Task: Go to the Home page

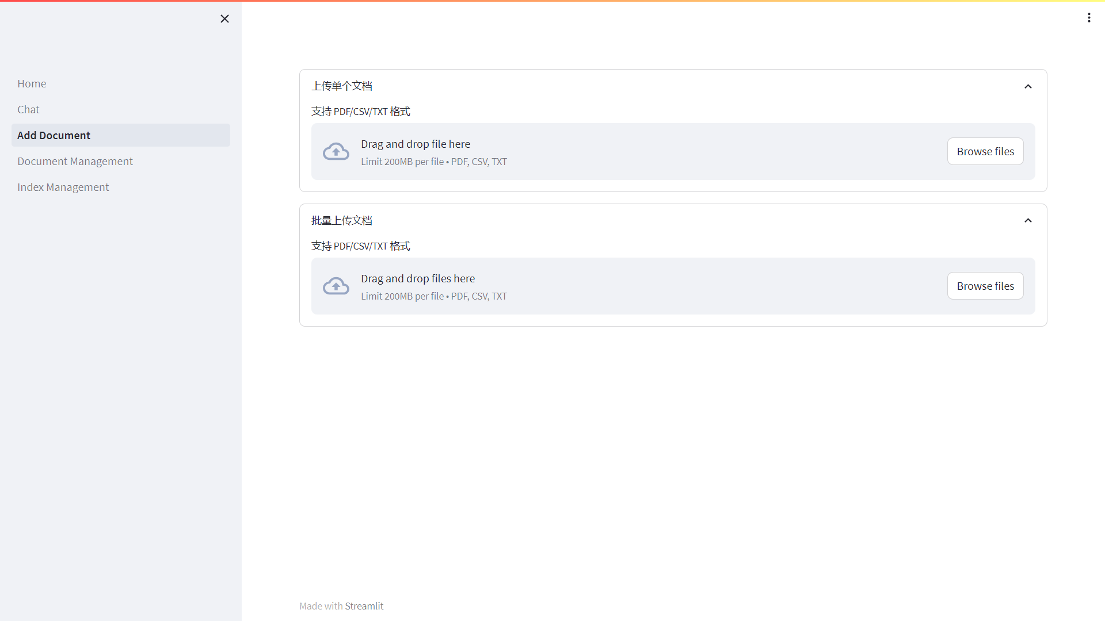Action: tap(32, 84)
